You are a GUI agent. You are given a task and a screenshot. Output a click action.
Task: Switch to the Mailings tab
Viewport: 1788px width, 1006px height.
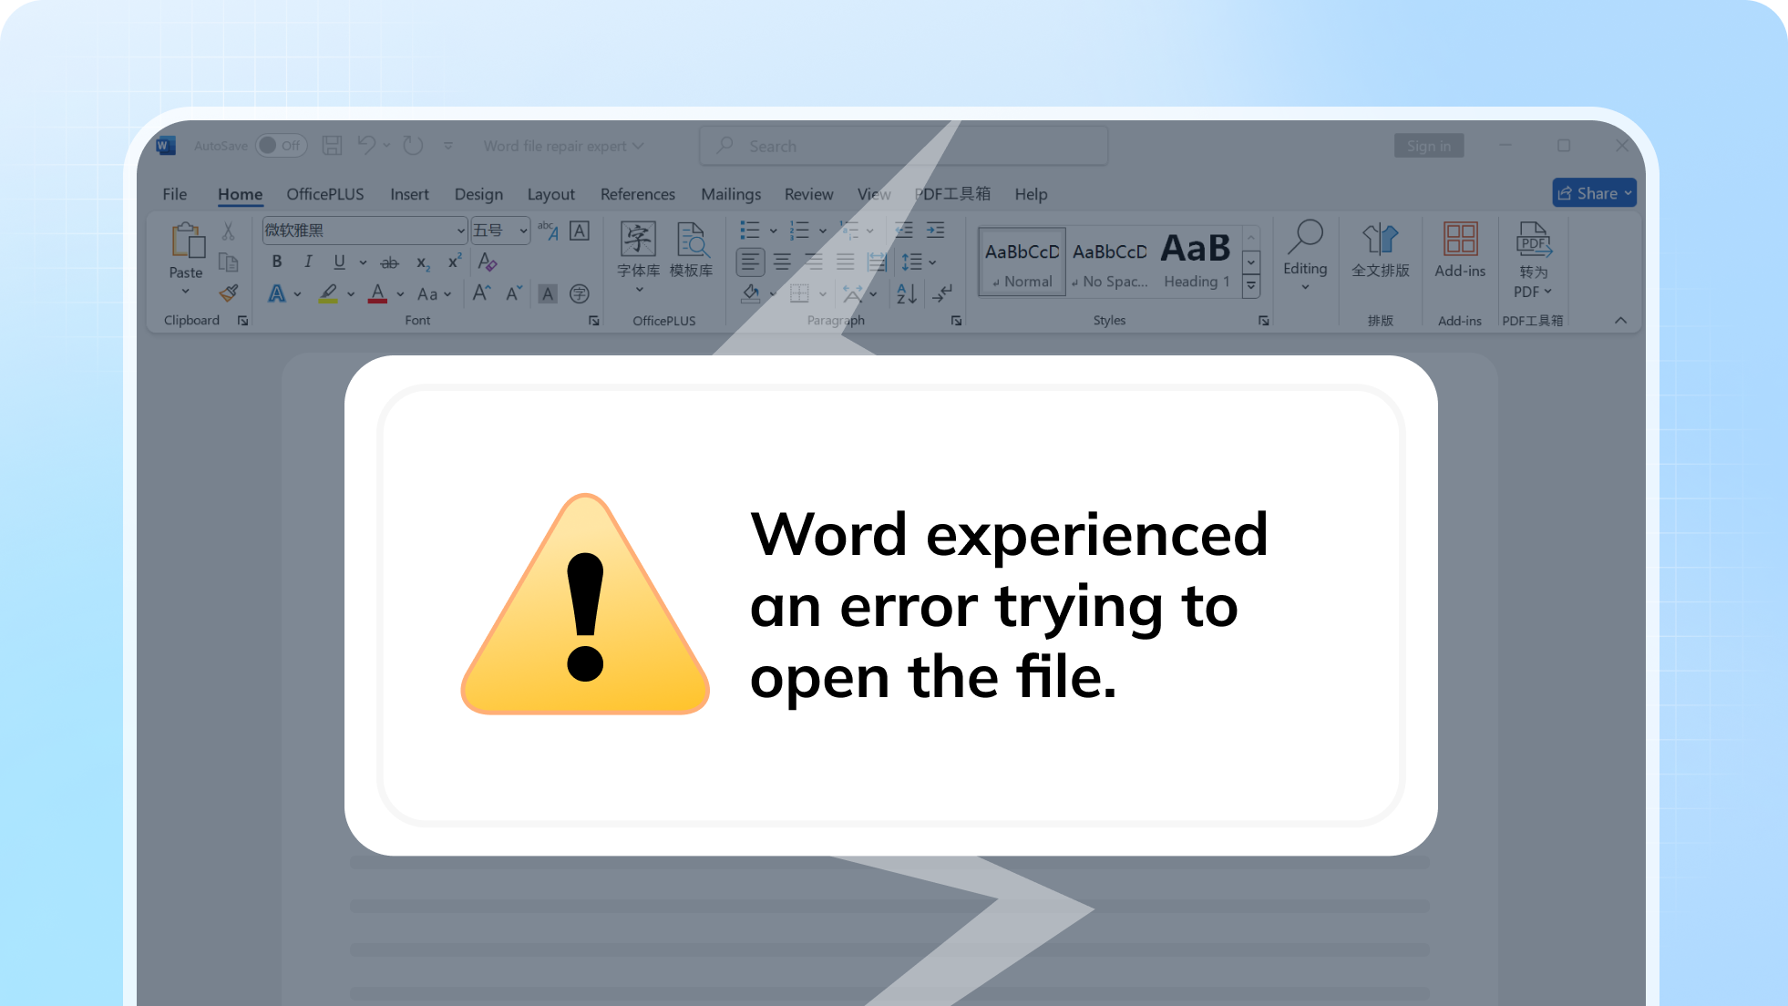(730, 194)
